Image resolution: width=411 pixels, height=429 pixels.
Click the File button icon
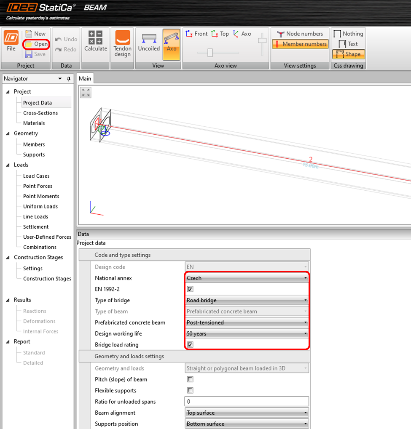(11, 38)
